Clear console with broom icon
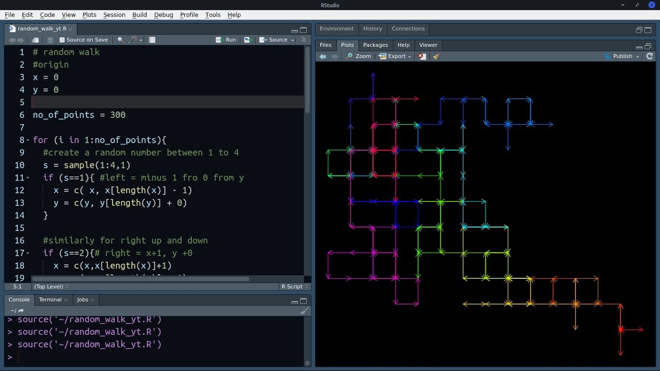The width and height of the screenshot is (660, 371). pos(304,311)
